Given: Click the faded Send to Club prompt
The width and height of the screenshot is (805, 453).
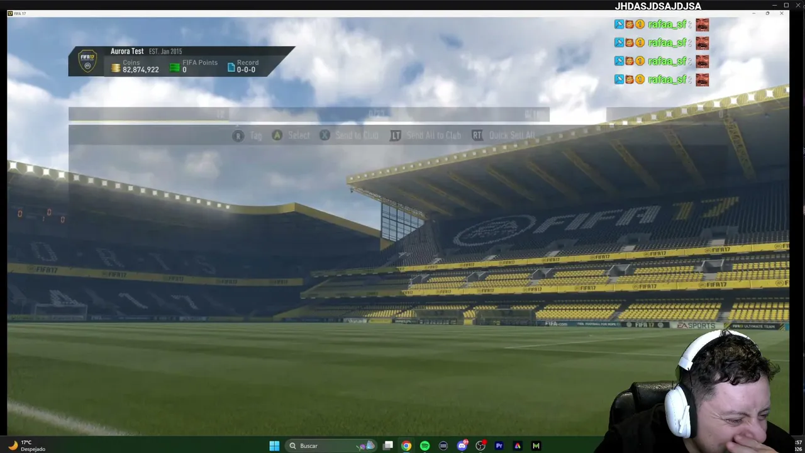Looking at the screenshot, I should 349,135.
